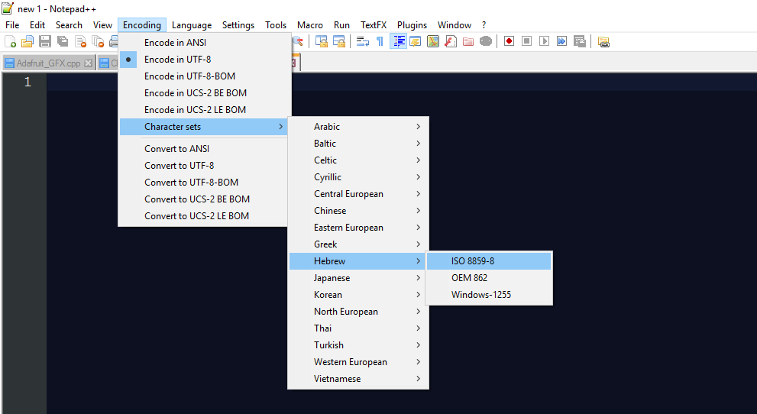This screenshot has width=757, height=414.
Task: Close the Adafruit_GFX.cpp tab
Action: click(89, 63)
